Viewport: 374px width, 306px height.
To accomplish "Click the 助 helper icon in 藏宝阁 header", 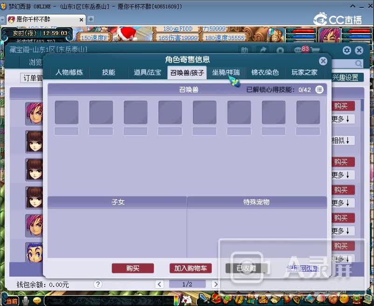I will point(244,50).
